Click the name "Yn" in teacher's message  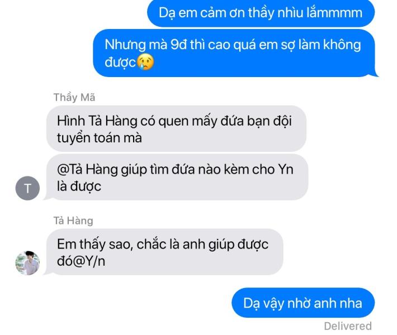point(286,169)
